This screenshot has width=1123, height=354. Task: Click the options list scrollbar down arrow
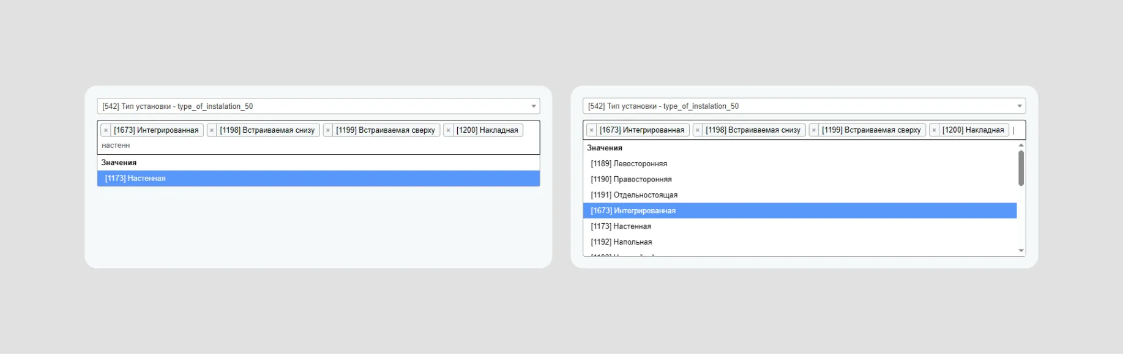pos(1021,251)
